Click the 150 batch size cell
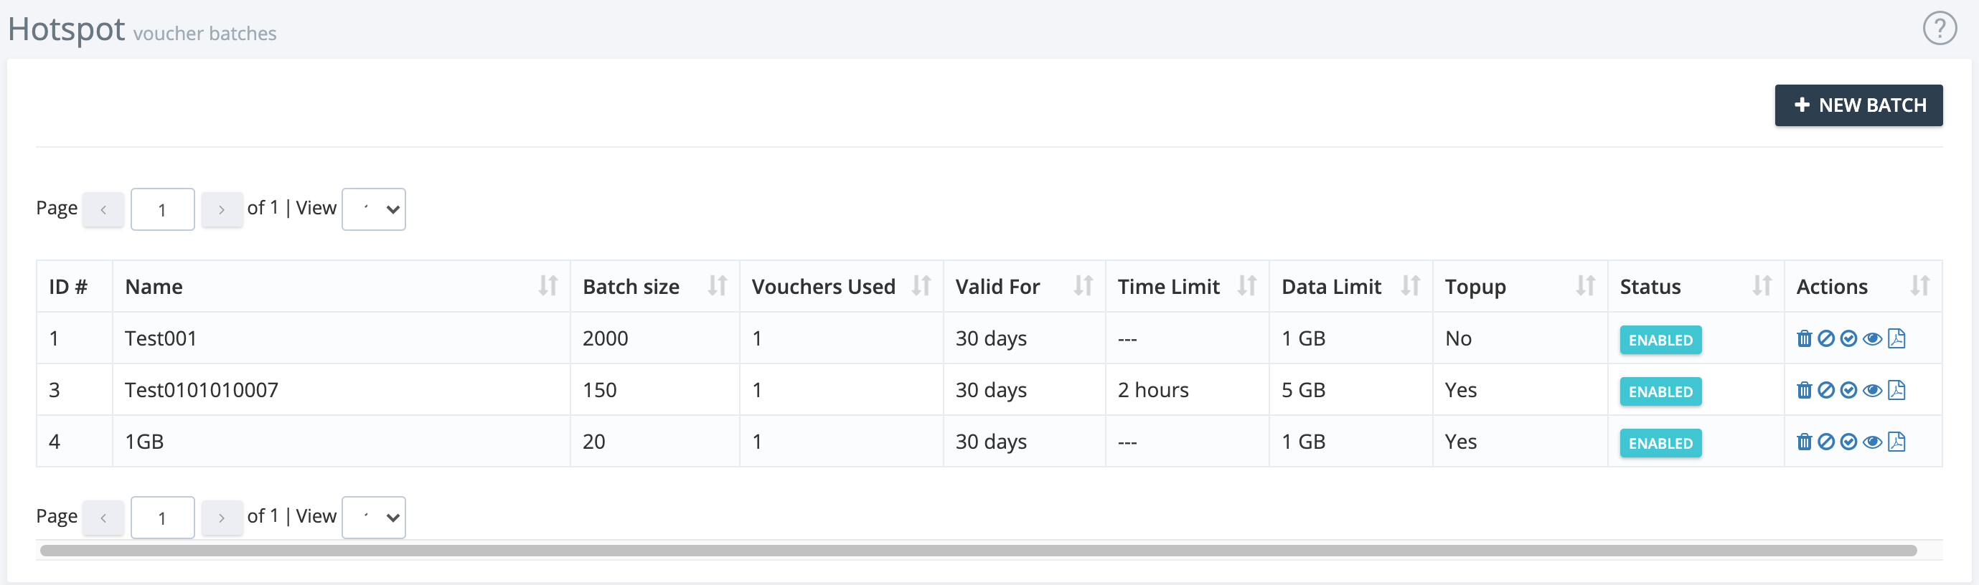Screen dimensions: 1979x585 (654, 390)
